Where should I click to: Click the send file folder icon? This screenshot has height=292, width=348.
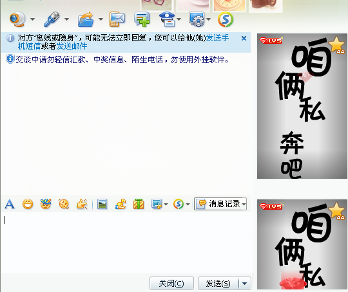tap(86, 19)
